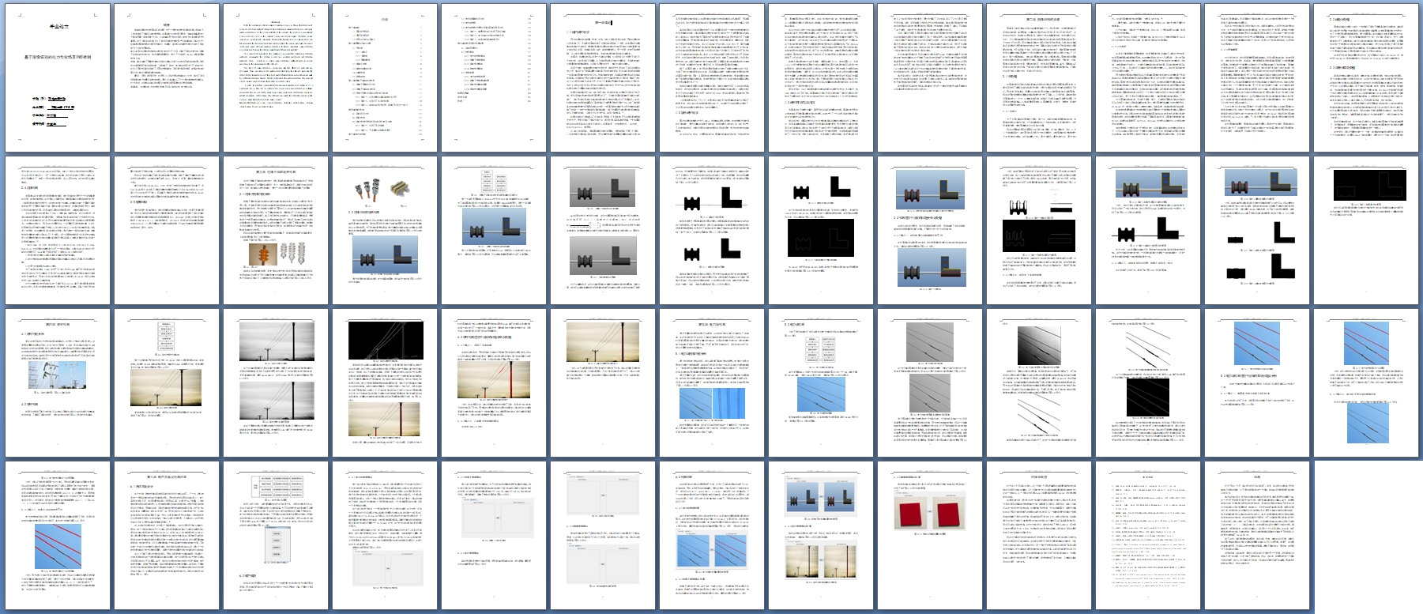This screenshot has height=614, width=1423.
Task: Select the page with colored insulator photos
Action: pyautogui.click(x=276, y=229)
